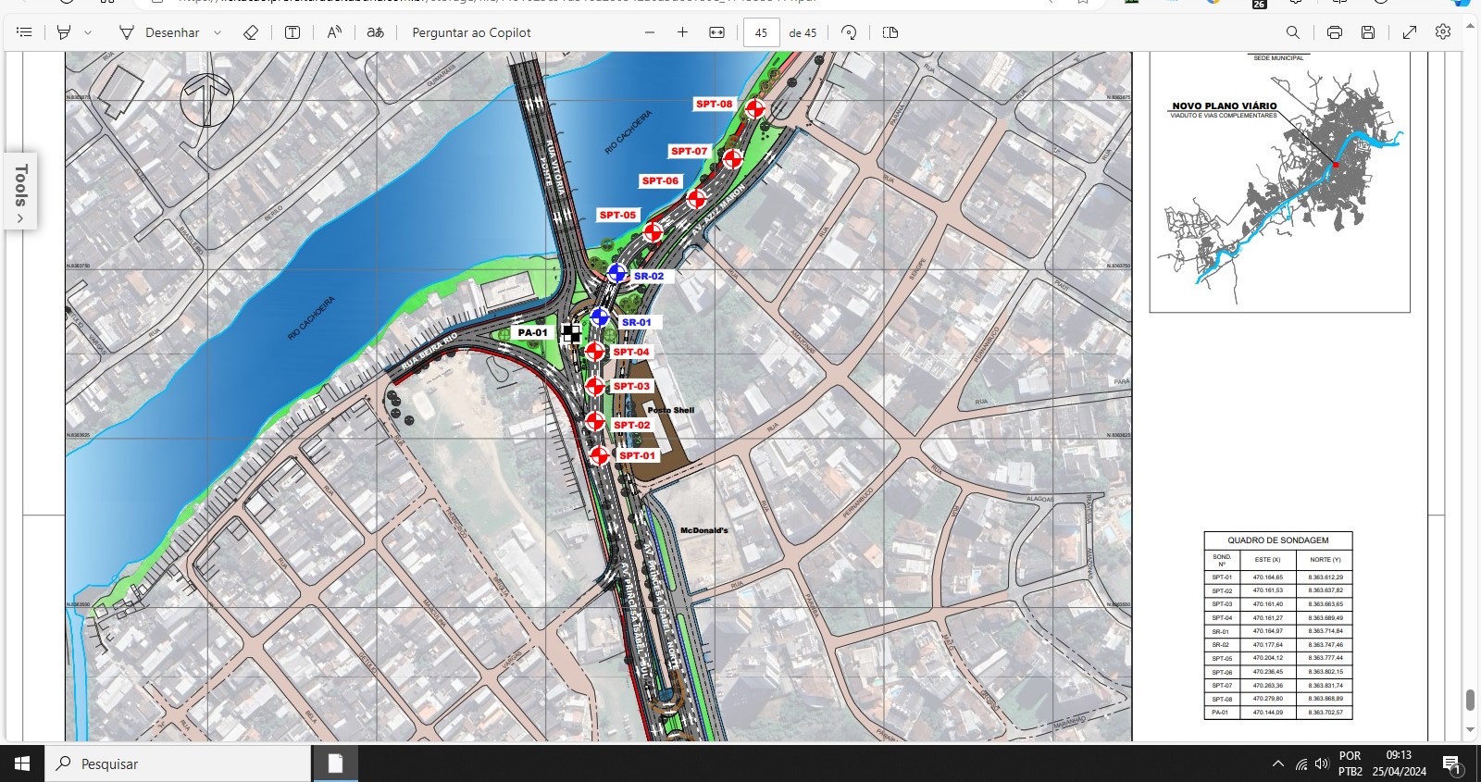Start read aloud
Viewport: 1481px width, 782px height.
click(334, 32)
